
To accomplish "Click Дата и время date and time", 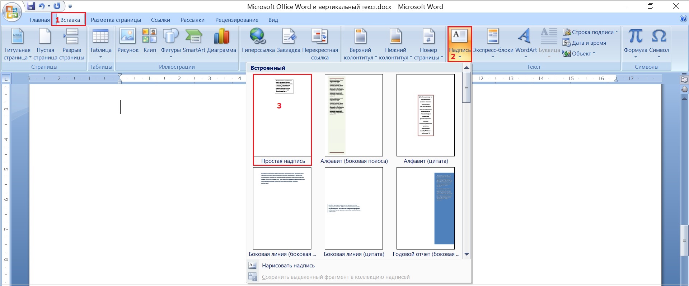I will pyautogui.click(x=584, y=43).
